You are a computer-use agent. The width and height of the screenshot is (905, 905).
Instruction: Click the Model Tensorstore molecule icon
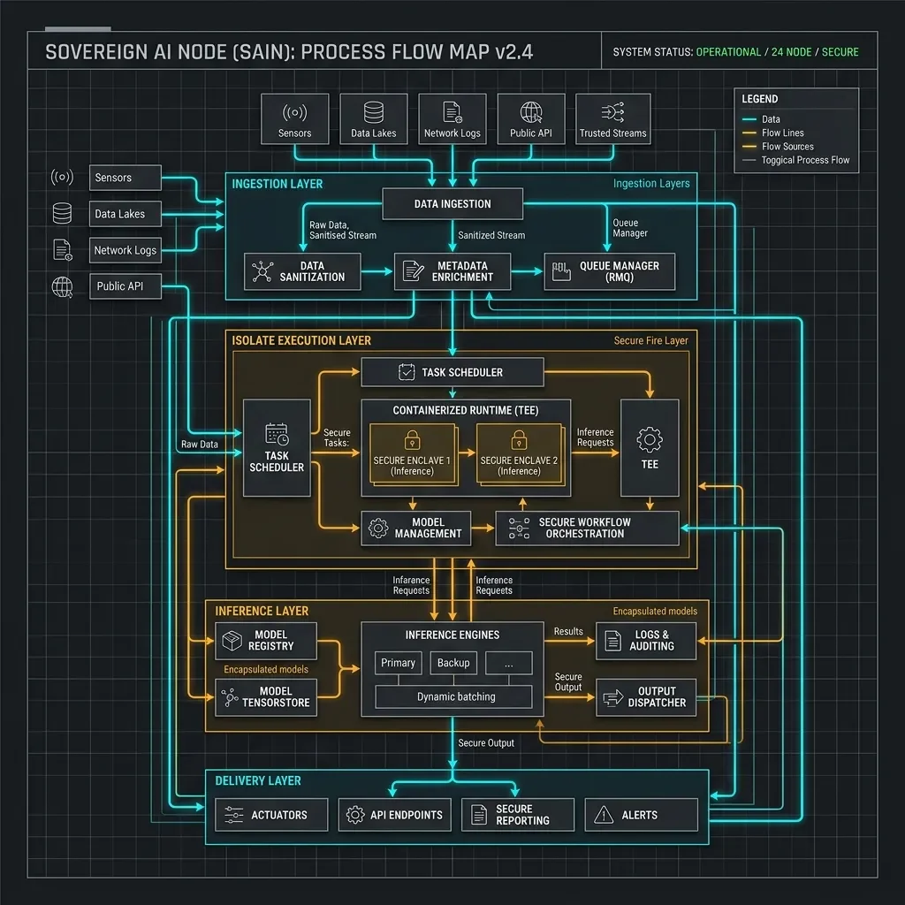230,697
